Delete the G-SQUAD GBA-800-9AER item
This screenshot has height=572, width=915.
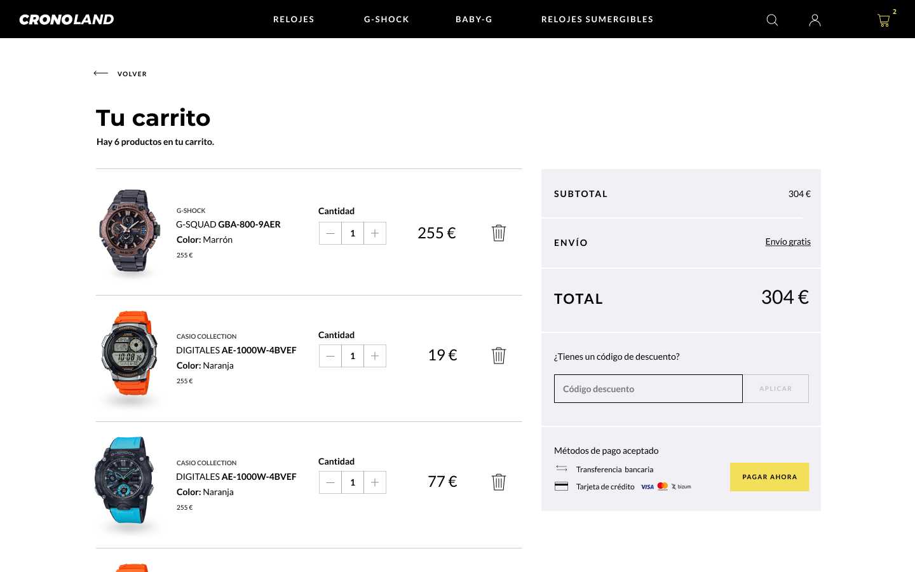pos(499,233)
